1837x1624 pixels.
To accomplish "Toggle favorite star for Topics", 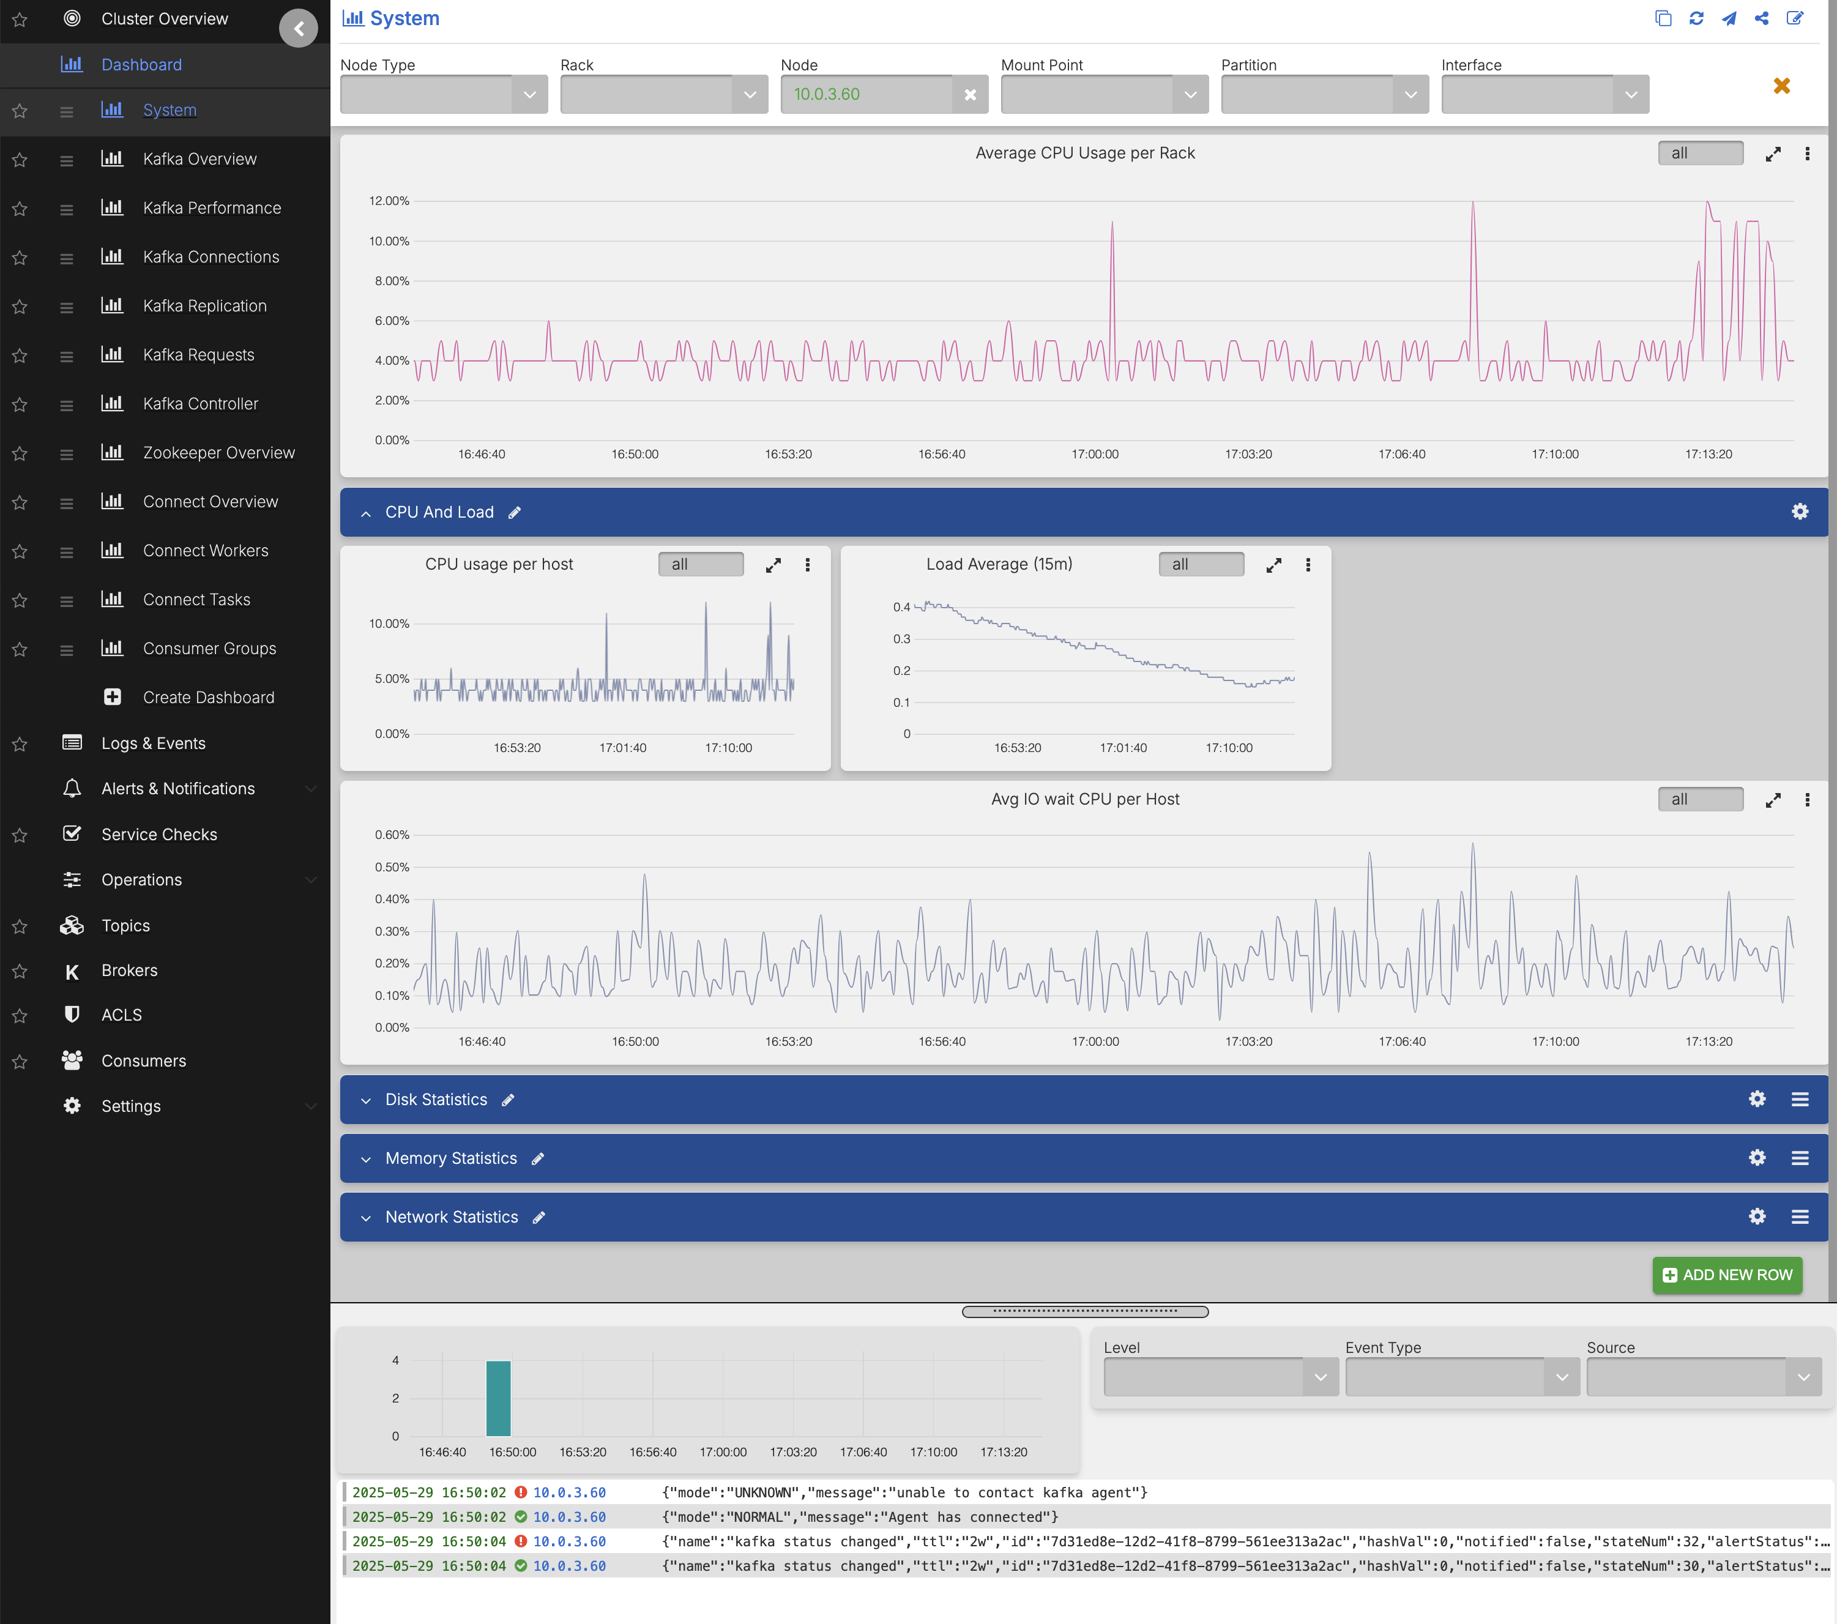I will point(20,926).
